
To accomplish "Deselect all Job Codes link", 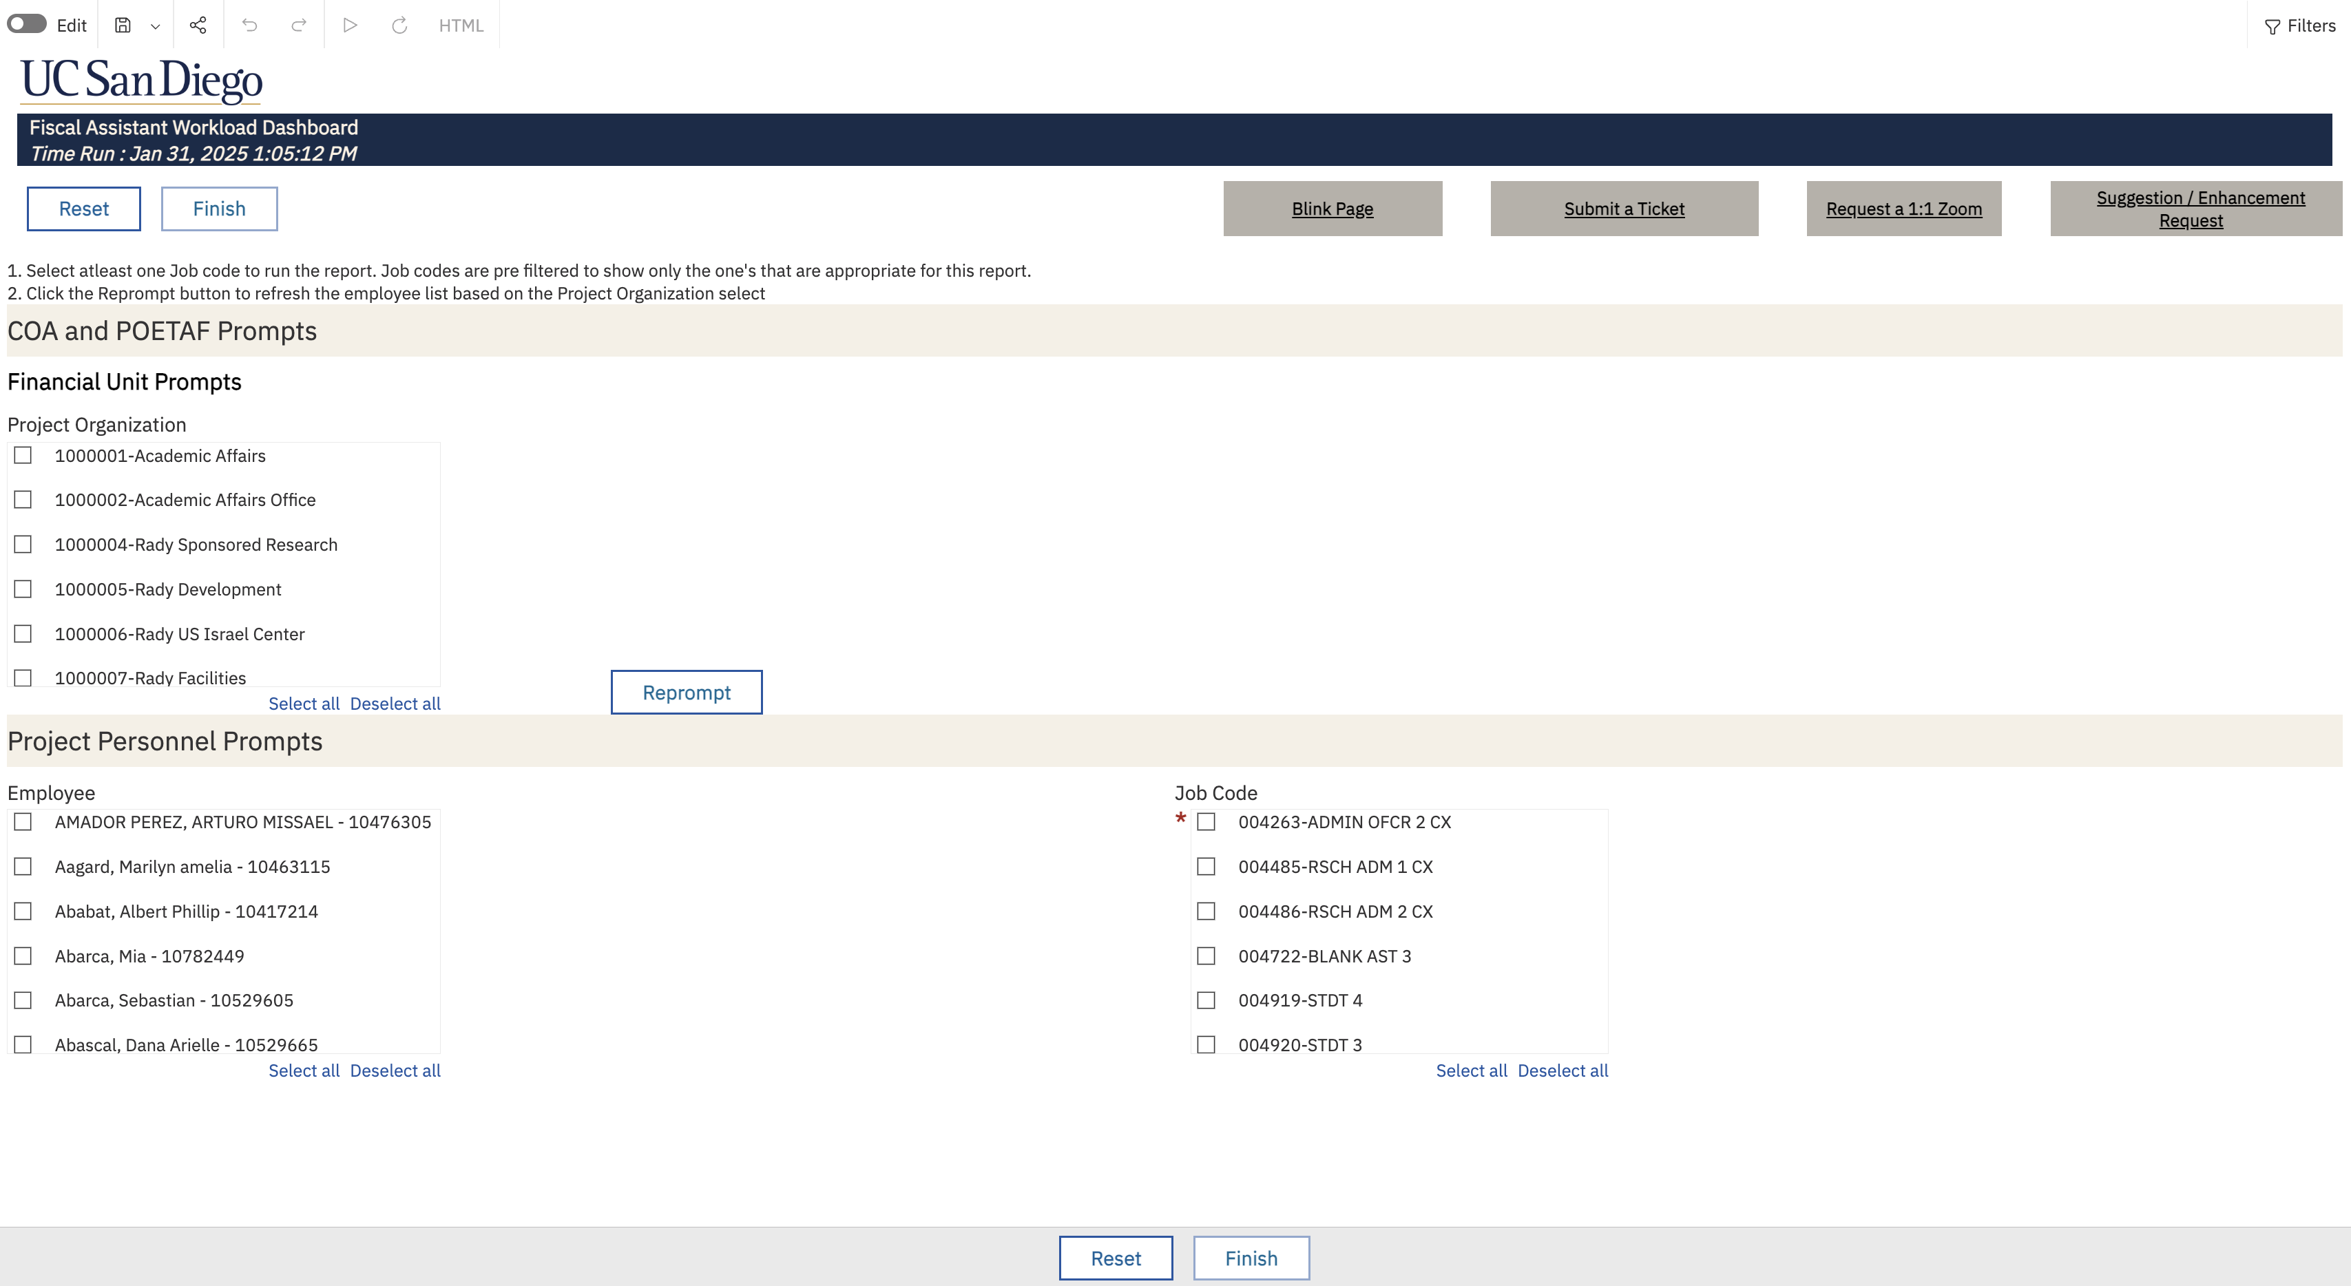I will 1563,1071.
